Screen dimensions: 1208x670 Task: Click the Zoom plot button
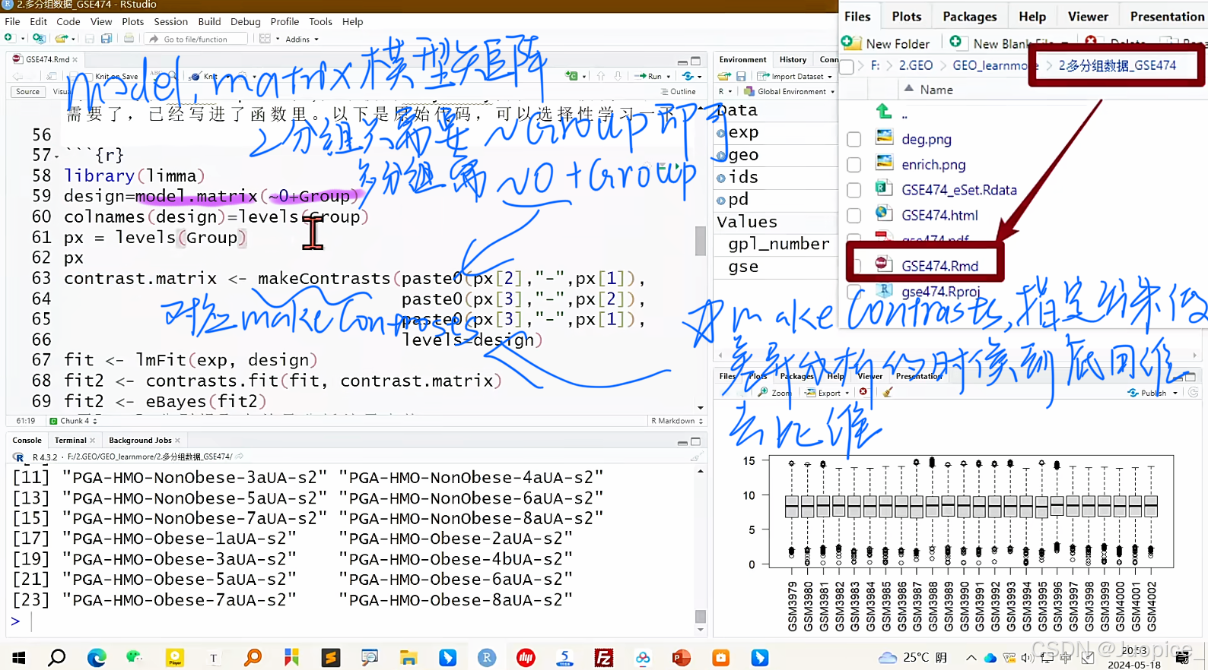(774, 393)
